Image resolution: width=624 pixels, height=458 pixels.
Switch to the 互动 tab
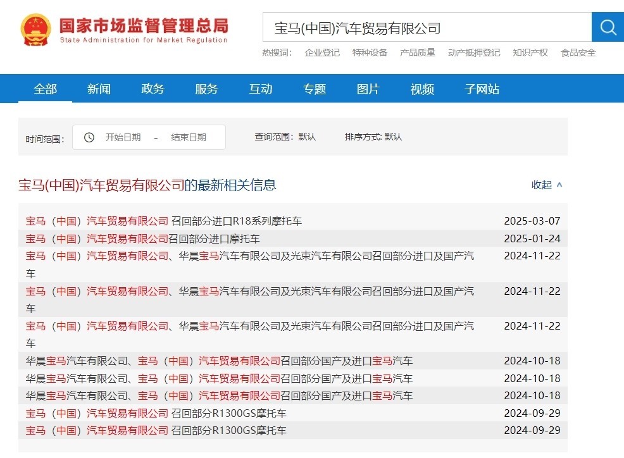[x=261, y=89]
